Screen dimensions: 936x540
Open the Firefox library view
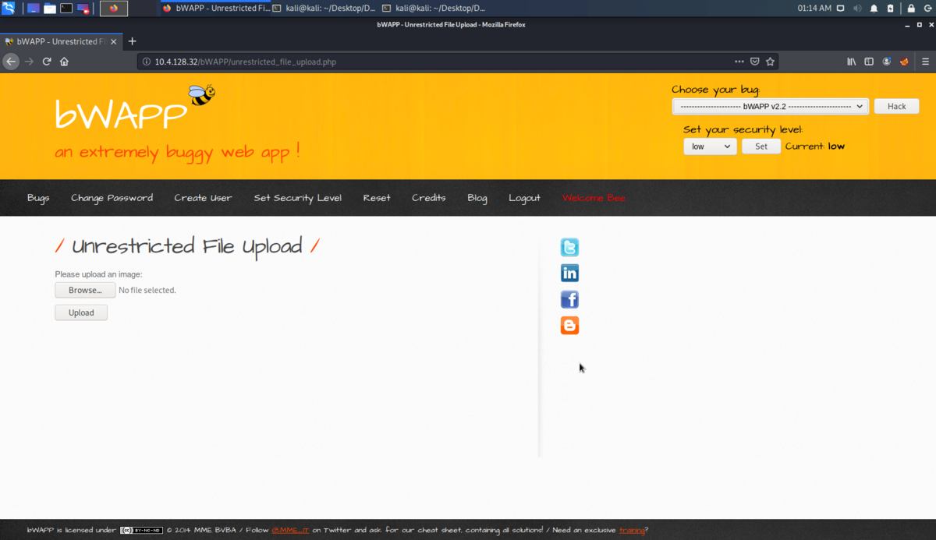852,62
